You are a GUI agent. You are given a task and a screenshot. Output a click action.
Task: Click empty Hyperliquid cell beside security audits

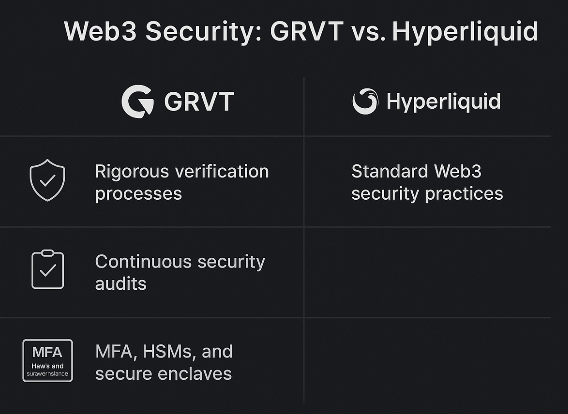pyautogui.click(x=427, y=272)
